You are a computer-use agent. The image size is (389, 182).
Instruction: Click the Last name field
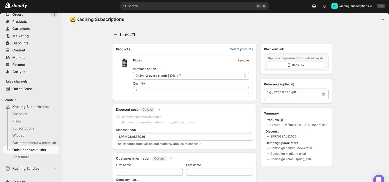pos(219,172)
